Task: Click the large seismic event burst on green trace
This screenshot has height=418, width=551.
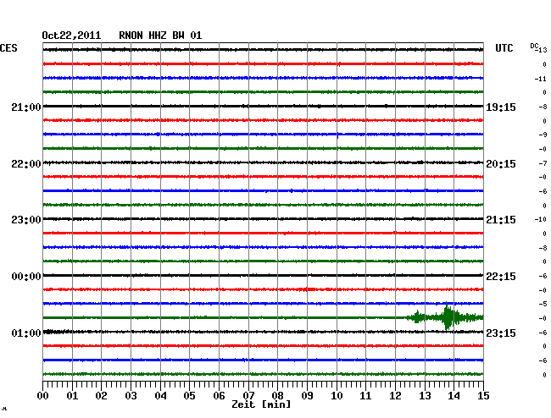Action: pyautogui.click(x=447, y=316)
